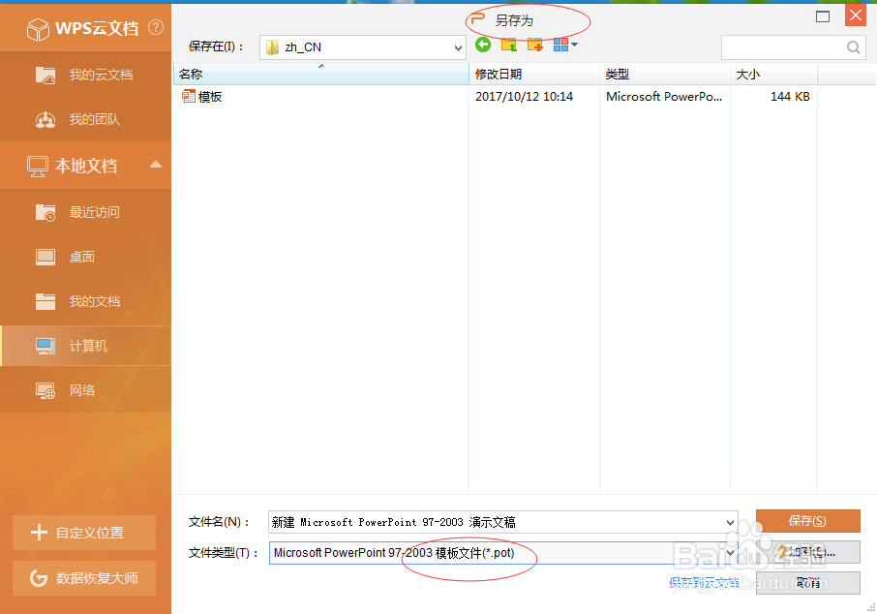Screen dimensions: 877x614
Task: Click the 本地文档 monitor icon
Action: tap(38, 167)
